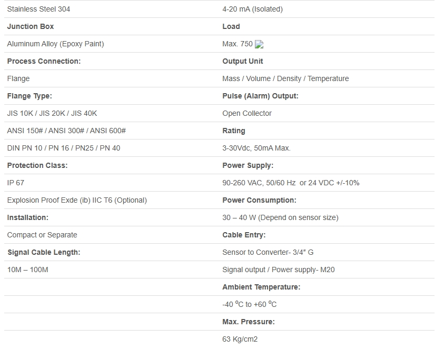Click the Process Connection heading
This screenshot has width=435, height=349.
(x=44, y=61)
